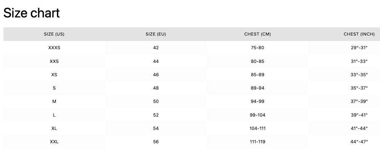Viewport: 380px width, 160px height.
Task: Select EU size 50 cell
Action: click(x=156, y=102)
